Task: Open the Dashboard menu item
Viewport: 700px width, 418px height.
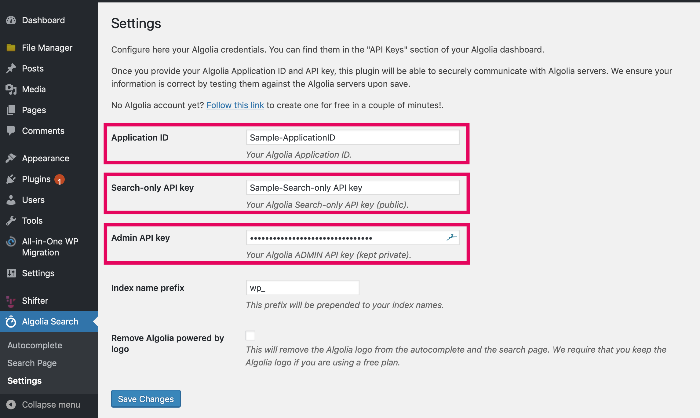Action: coord(49,20)
